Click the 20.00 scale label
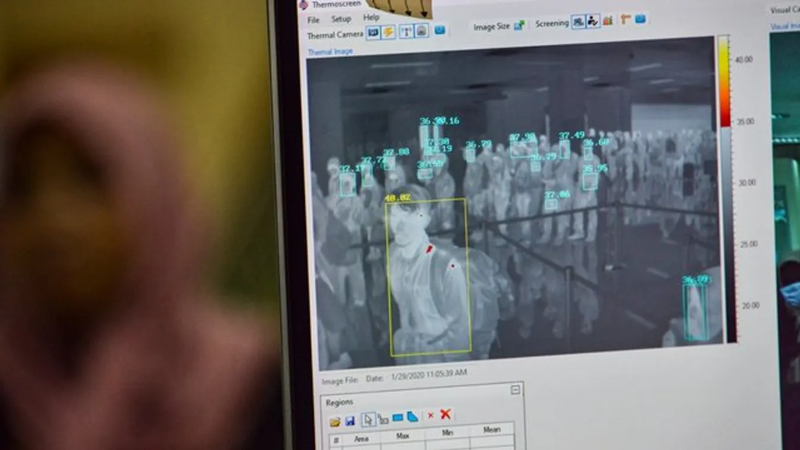800x450 pixels. (x=751, y=305)
